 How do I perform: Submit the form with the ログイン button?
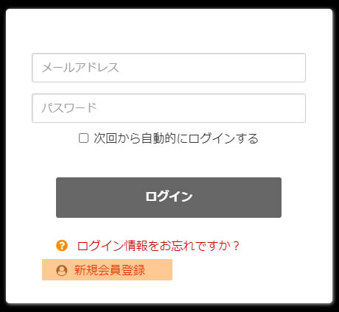(169, 197)
